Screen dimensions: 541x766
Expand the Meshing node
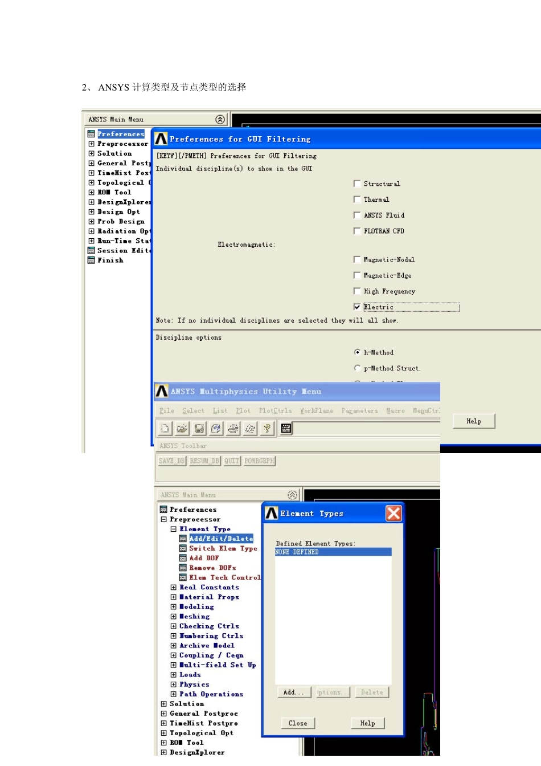[173, 616]
